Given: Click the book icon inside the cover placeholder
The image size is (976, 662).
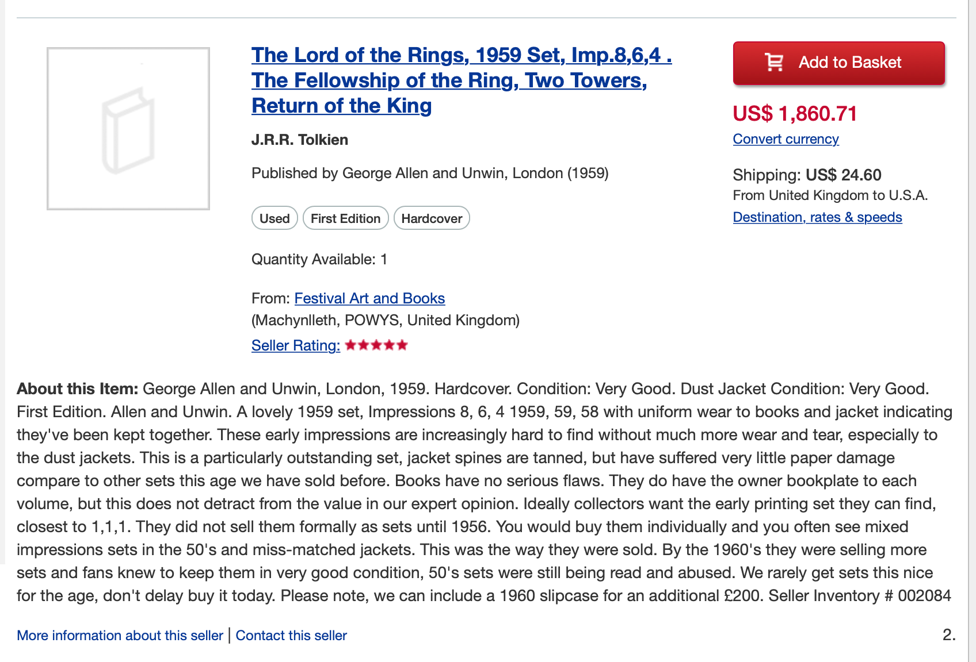Looking at the screenshot, I should [x=128, y=130].
